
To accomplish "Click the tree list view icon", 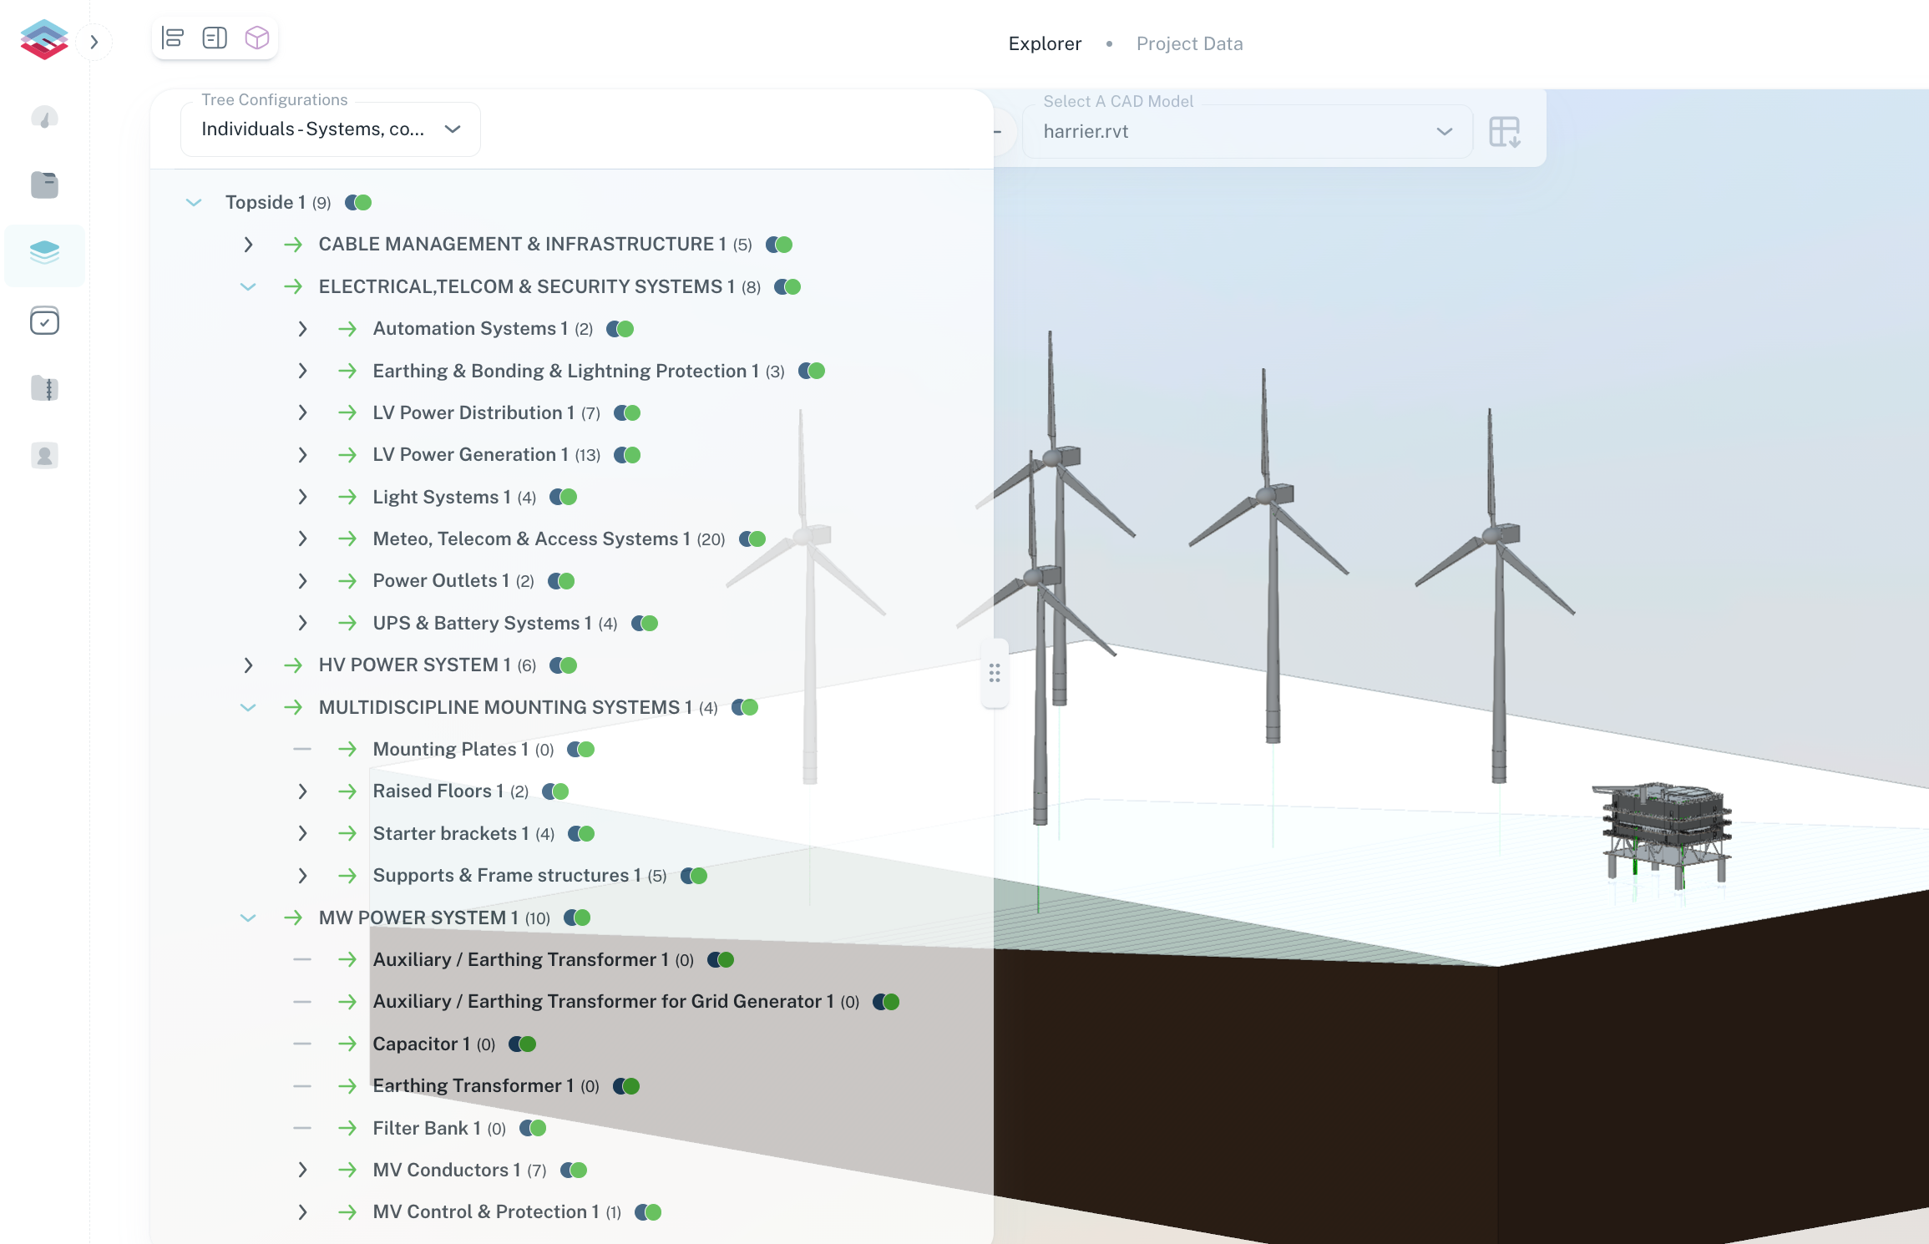I will [x=173, y=38].
